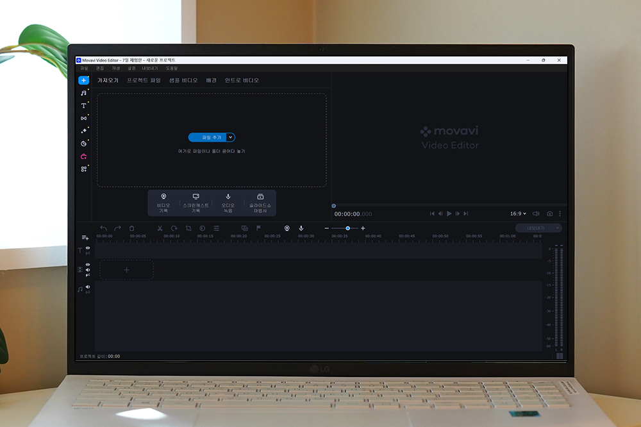Toggle link icon of the video track
This screenshot has width=641, height=427.
87,275
